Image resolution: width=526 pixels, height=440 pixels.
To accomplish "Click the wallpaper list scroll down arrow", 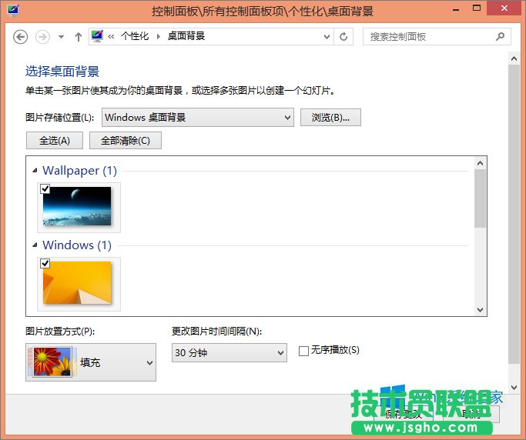I will (480, 310).
